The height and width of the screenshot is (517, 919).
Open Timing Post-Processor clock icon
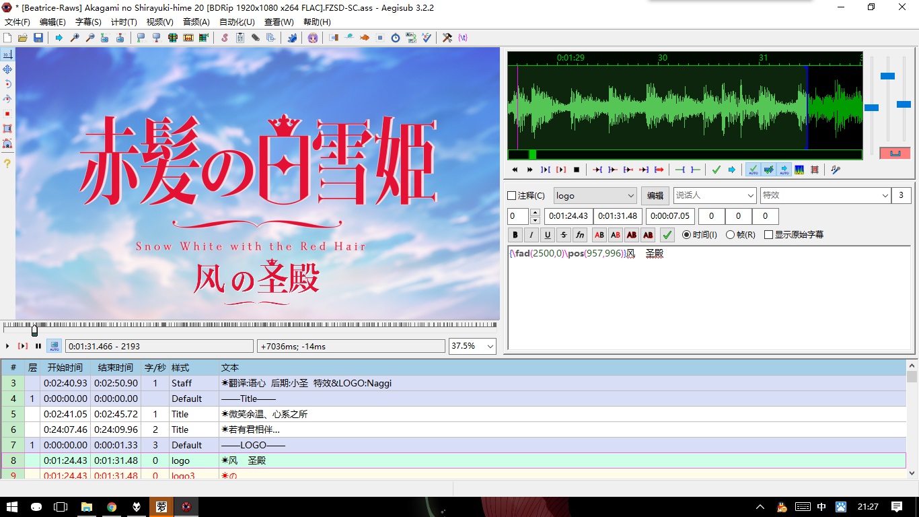[396, 38]
